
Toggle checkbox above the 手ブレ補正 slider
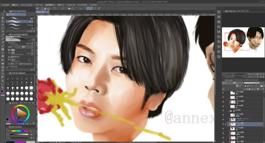click(9, 57)
